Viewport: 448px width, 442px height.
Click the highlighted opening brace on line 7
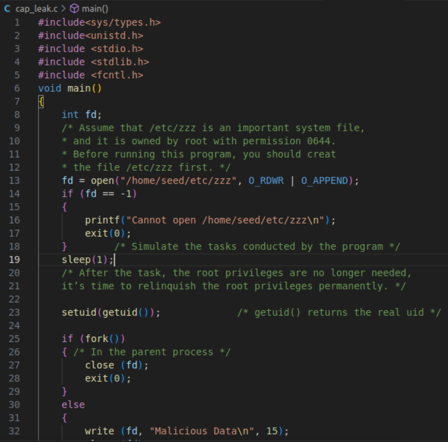tap(41, 102)
